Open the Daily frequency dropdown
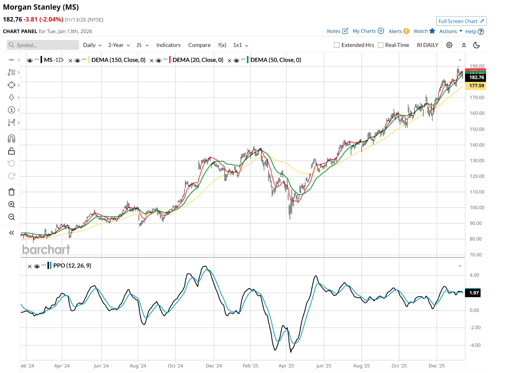 click(92, 45)
